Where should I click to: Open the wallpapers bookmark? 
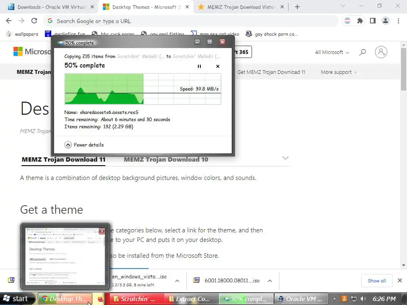pos(22,34)
